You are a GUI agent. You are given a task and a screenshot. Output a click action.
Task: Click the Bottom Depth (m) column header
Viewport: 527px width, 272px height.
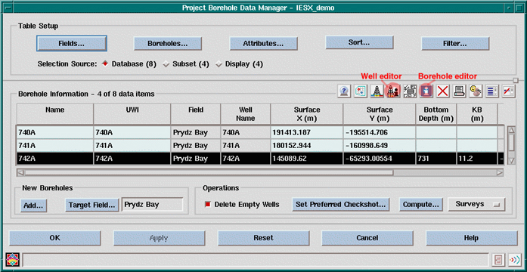436,114
